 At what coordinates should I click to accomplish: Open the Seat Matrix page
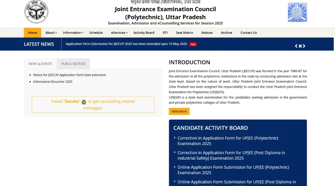(x=184, y=33)
